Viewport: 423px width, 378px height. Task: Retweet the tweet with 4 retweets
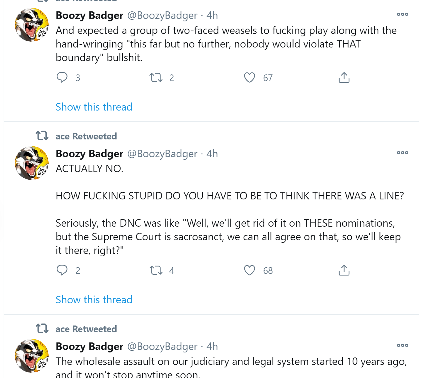coord(156,270)
